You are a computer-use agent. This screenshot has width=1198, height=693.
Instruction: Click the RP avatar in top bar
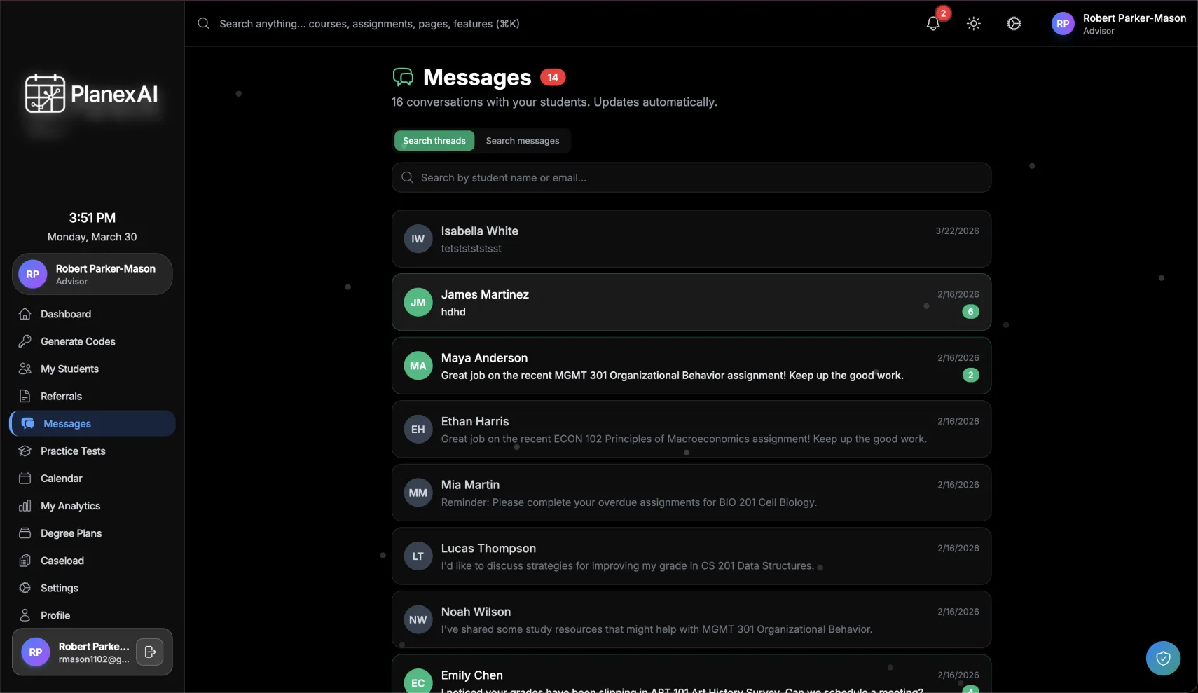pos(1063,24)
